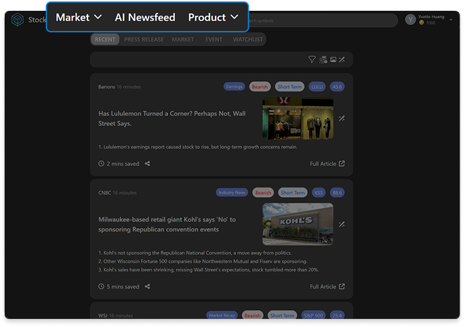Image resolution: width=465 pixels, height=327 pixels.
Task: Click the Industry News tag on Kohl's article
Action: pos(232,192)
